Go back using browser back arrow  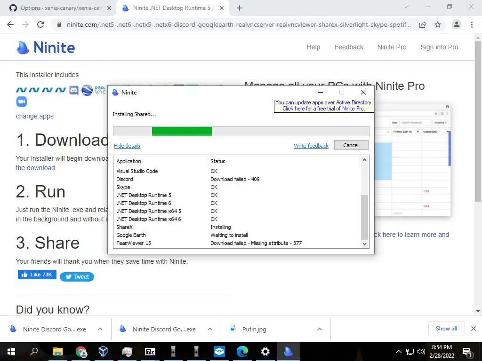pyautogui.click(x=10, y=24)
